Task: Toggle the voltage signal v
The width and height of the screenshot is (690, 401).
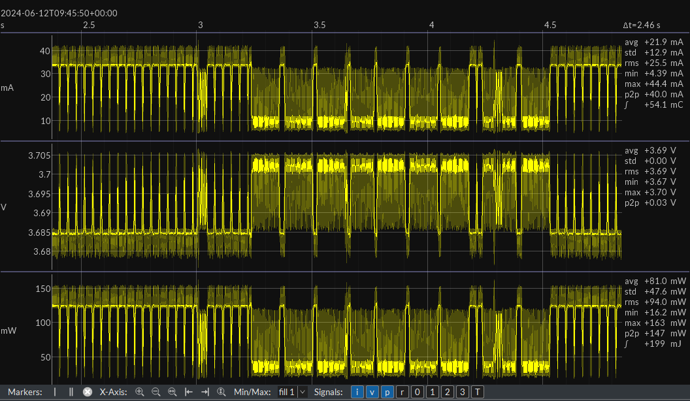Action: coord(372,392)
